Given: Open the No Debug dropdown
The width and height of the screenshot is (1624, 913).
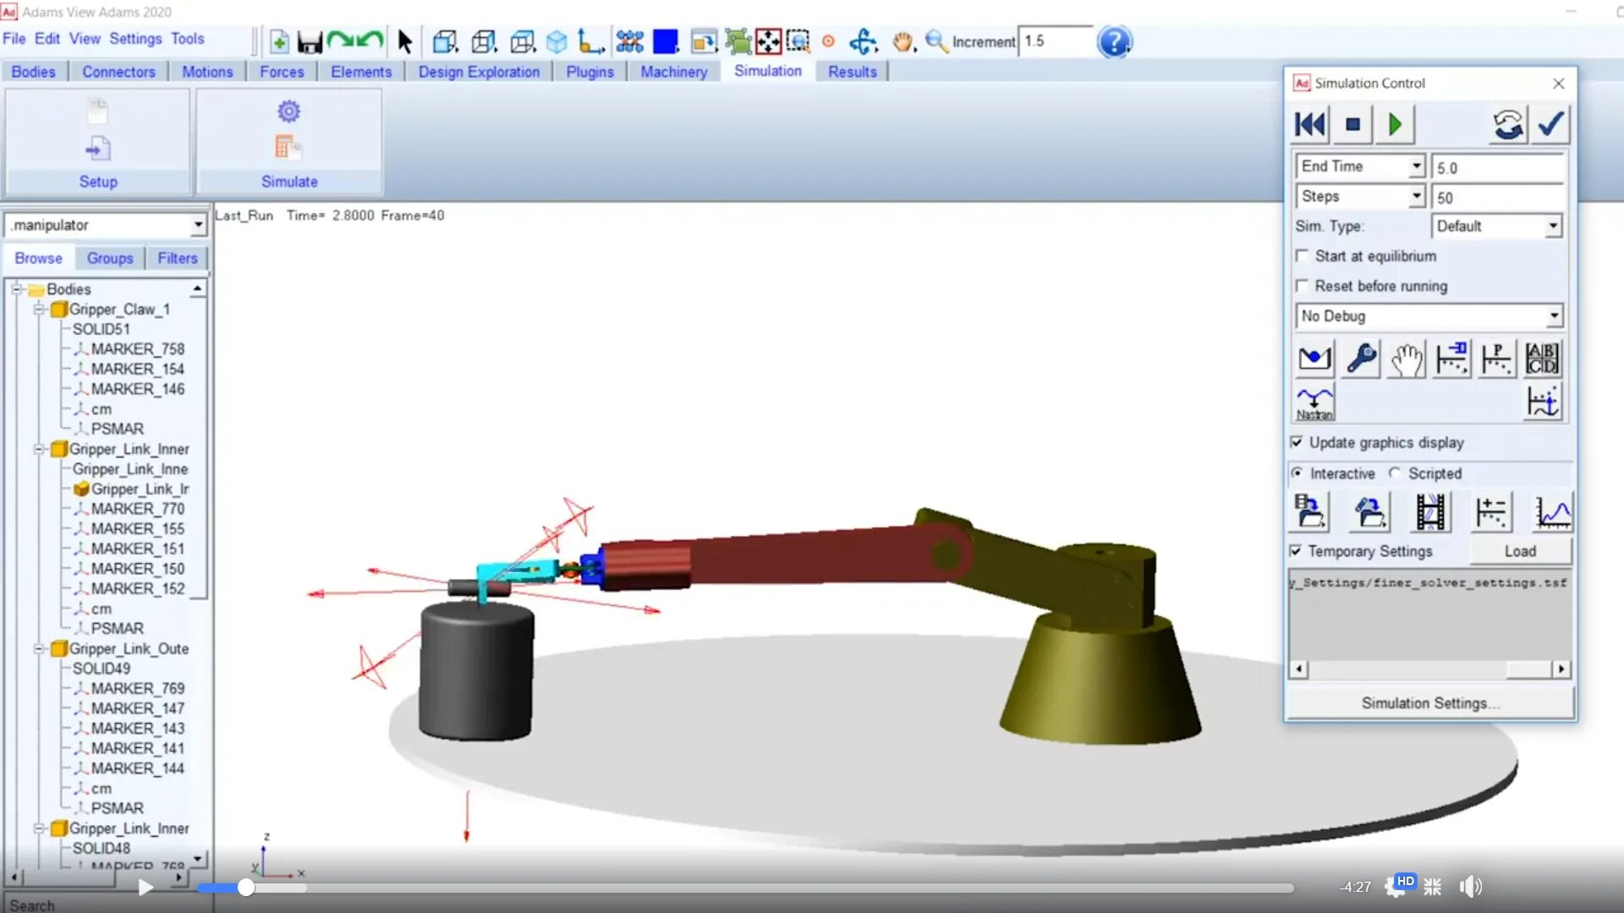Looking at the screenshot, I should tap(1553, 316).
